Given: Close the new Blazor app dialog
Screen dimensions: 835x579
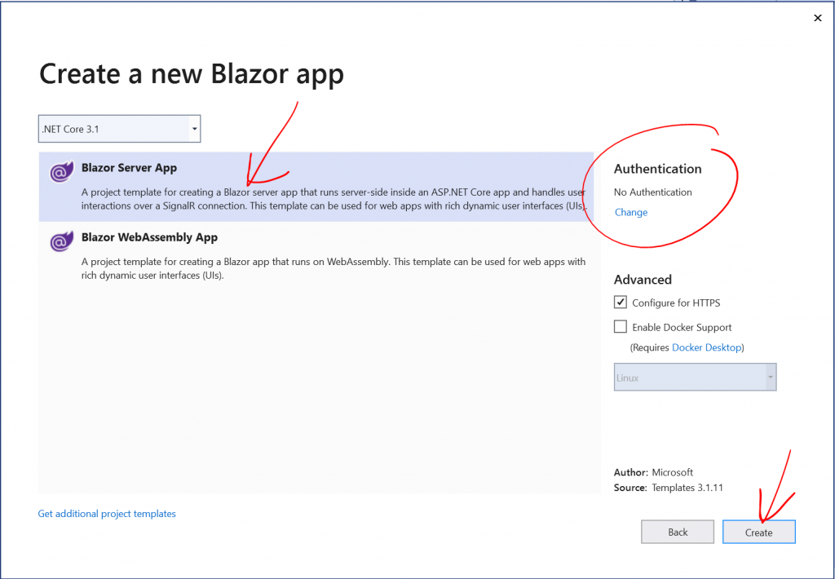Looking at the screenshot, I should (817, 18).
